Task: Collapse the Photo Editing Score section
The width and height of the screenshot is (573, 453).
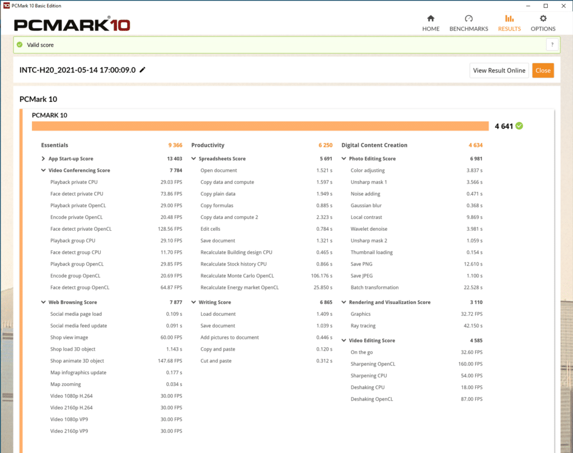Action: point(344,158)
